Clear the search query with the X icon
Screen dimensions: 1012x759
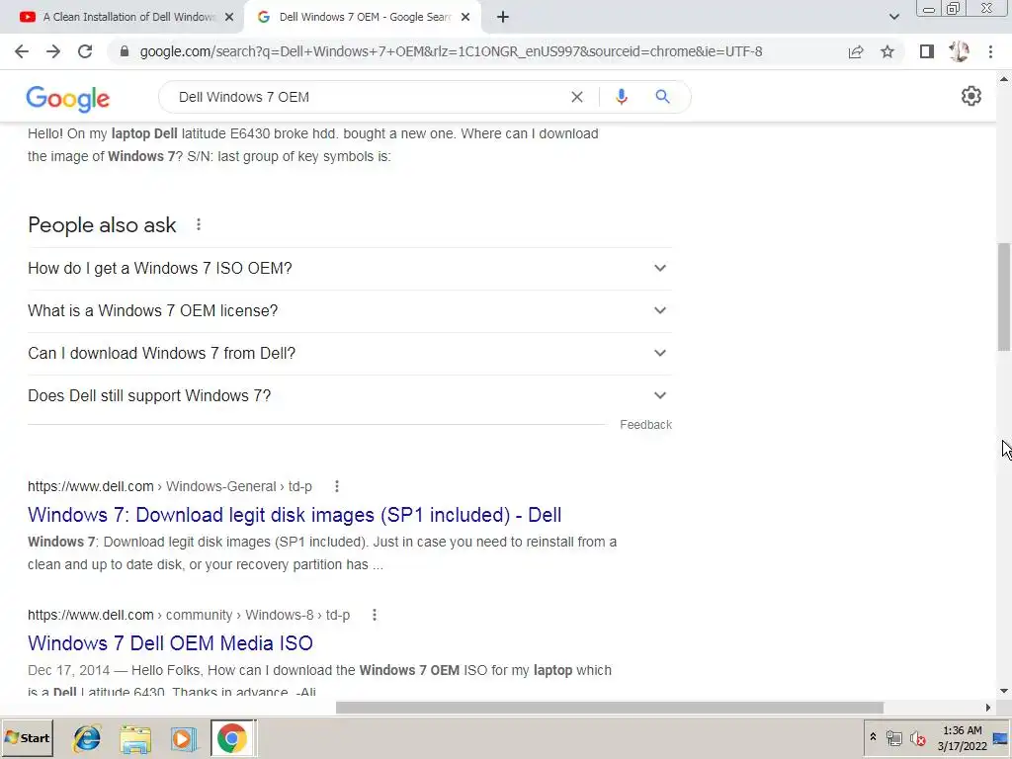577,97
